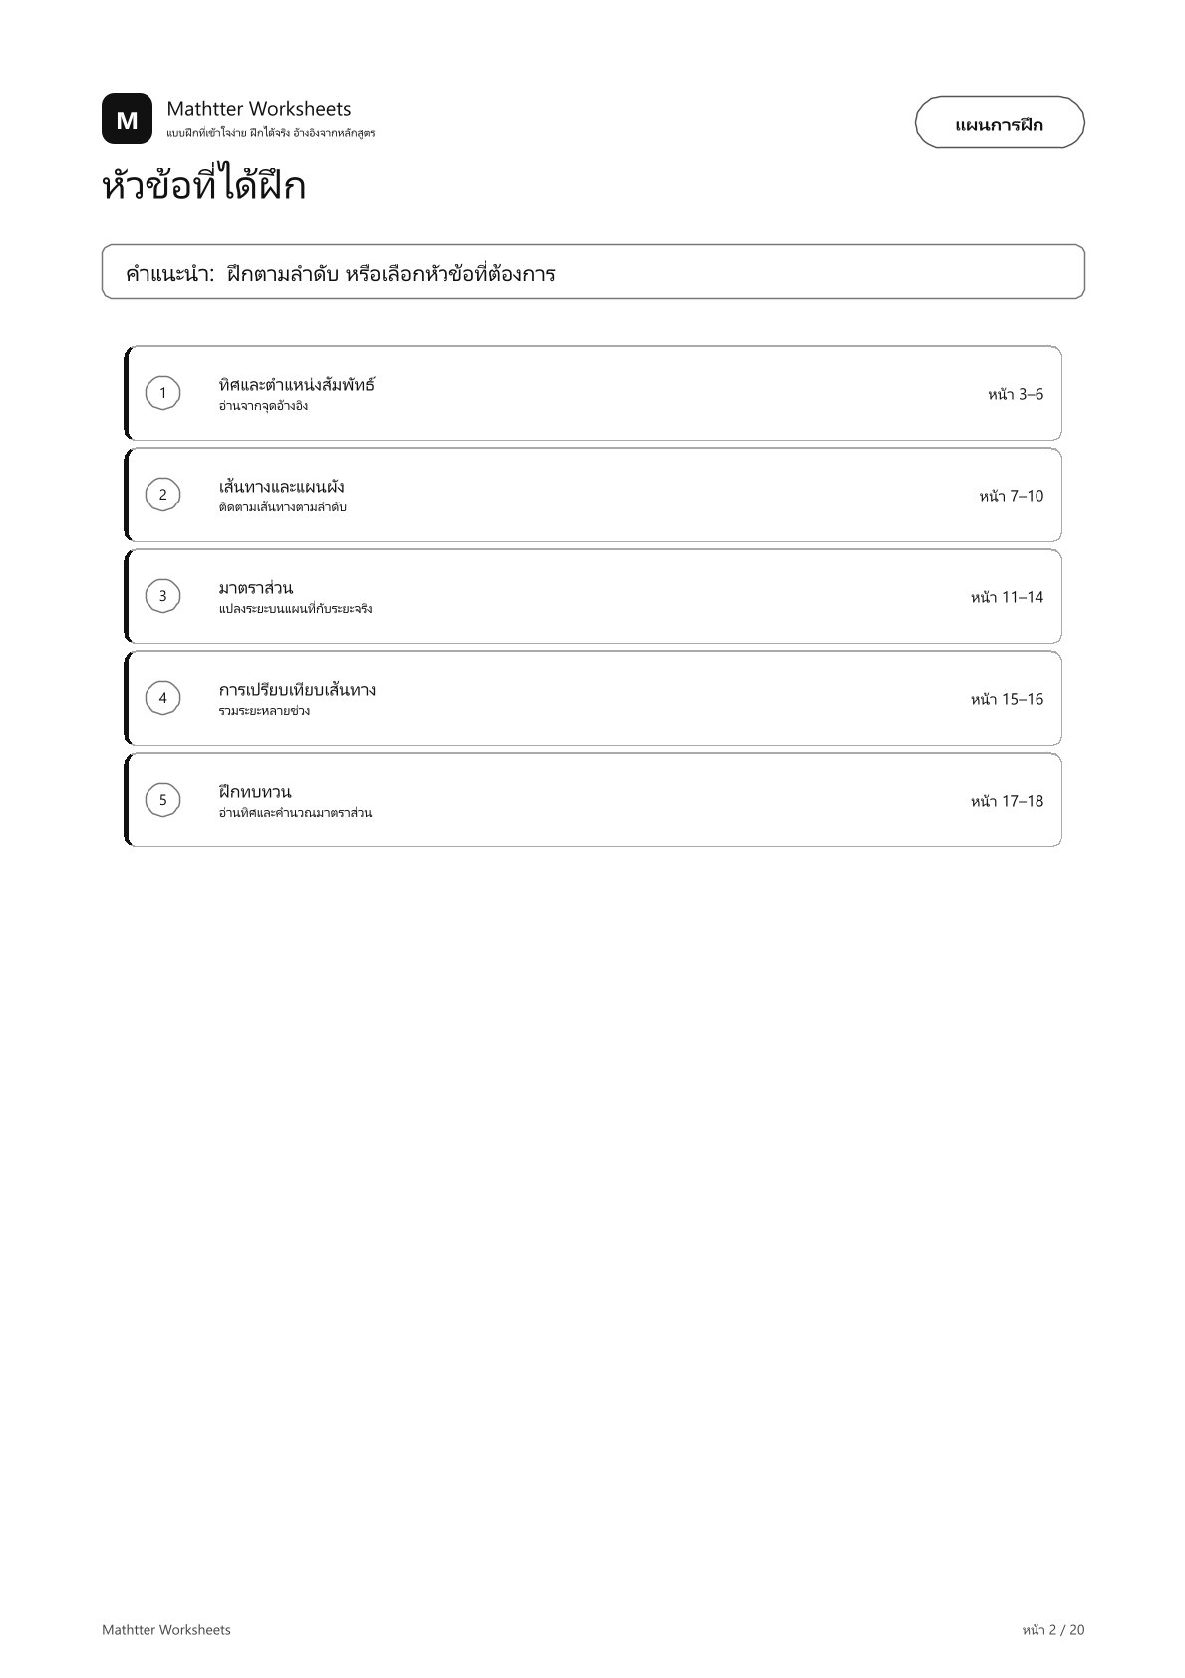The height and width of the screenshot is (1678, 1185).
Task: Click the footer page indicator หน้า 2 / 20
Action: click(1053, 1630)
